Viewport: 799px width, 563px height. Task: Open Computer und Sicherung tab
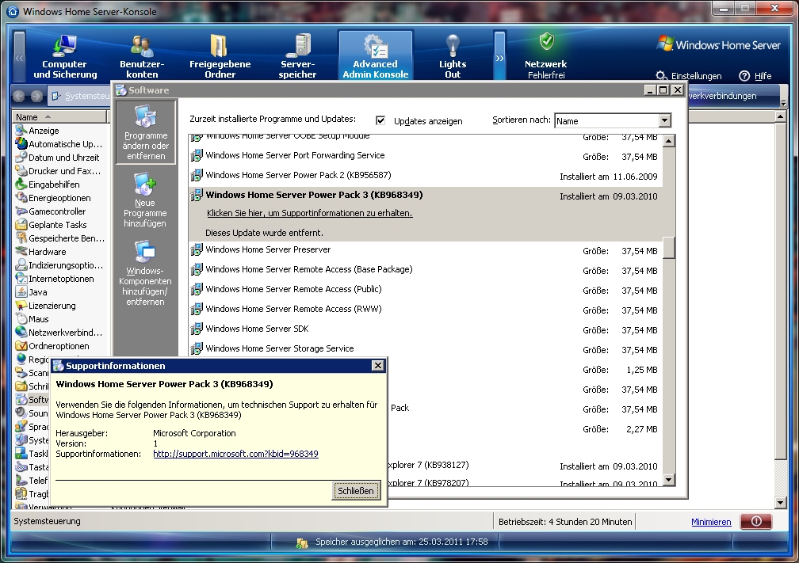65,56
